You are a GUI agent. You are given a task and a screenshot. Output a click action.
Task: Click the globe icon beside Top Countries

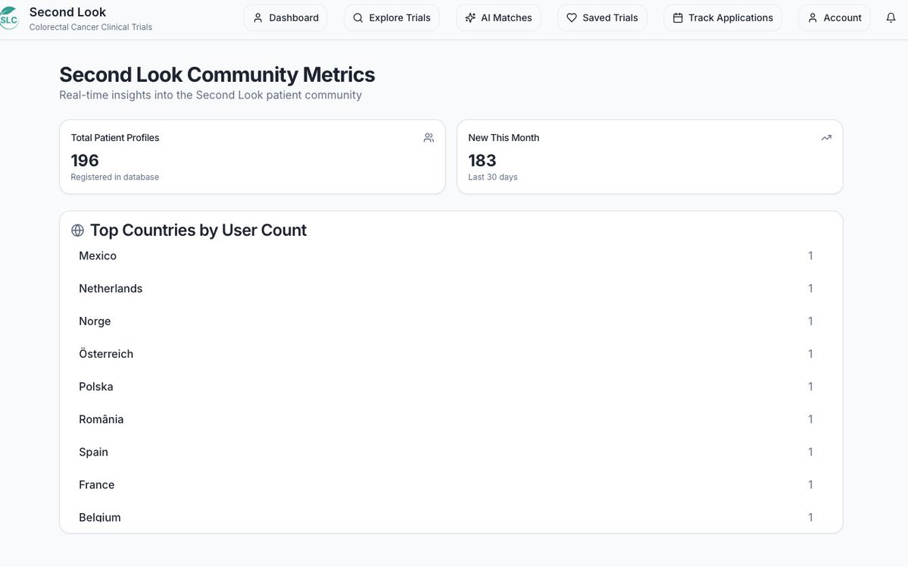click(x=77, y=230)
